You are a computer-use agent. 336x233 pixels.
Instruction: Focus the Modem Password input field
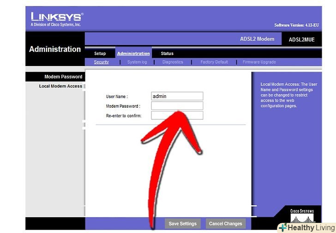(177, 106)
